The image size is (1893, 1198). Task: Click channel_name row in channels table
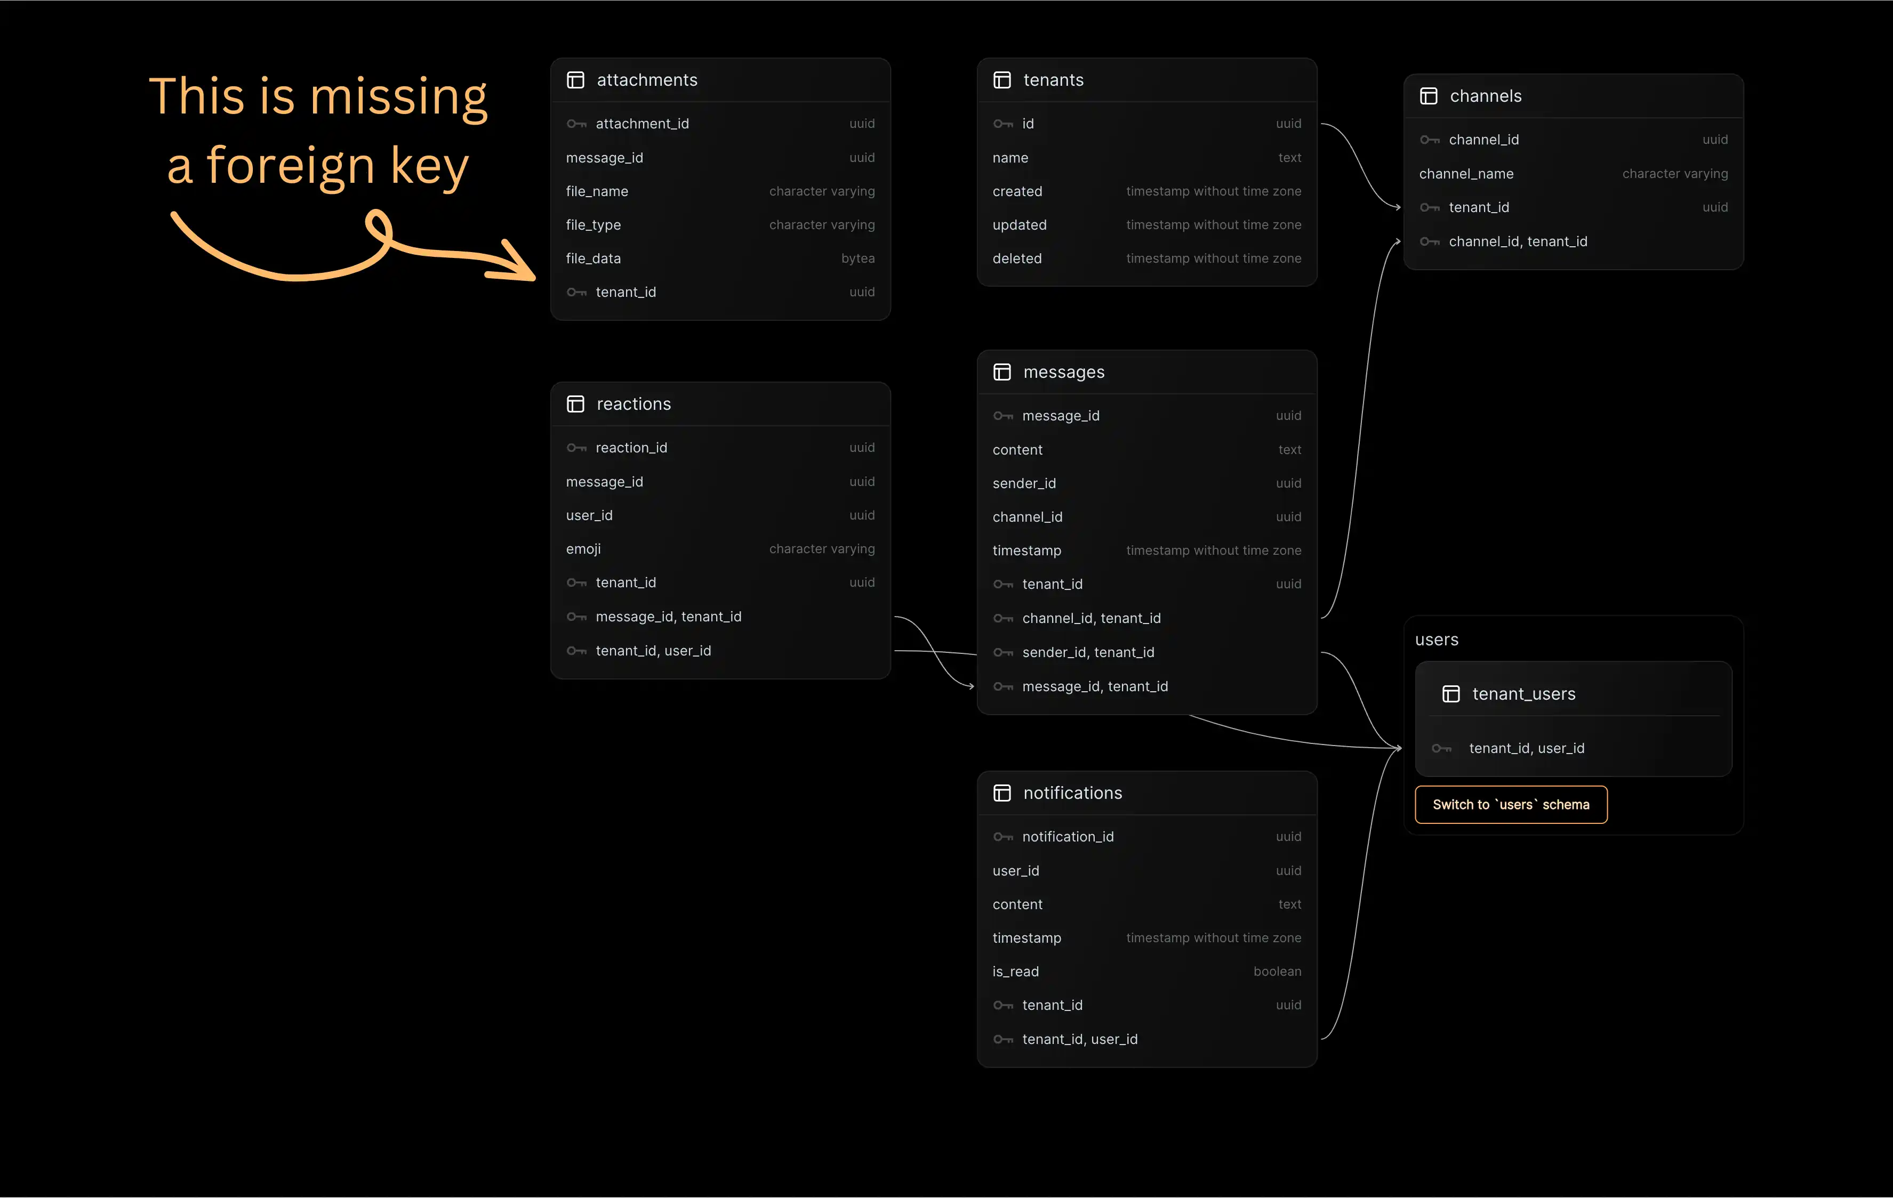click(1466, 174)
